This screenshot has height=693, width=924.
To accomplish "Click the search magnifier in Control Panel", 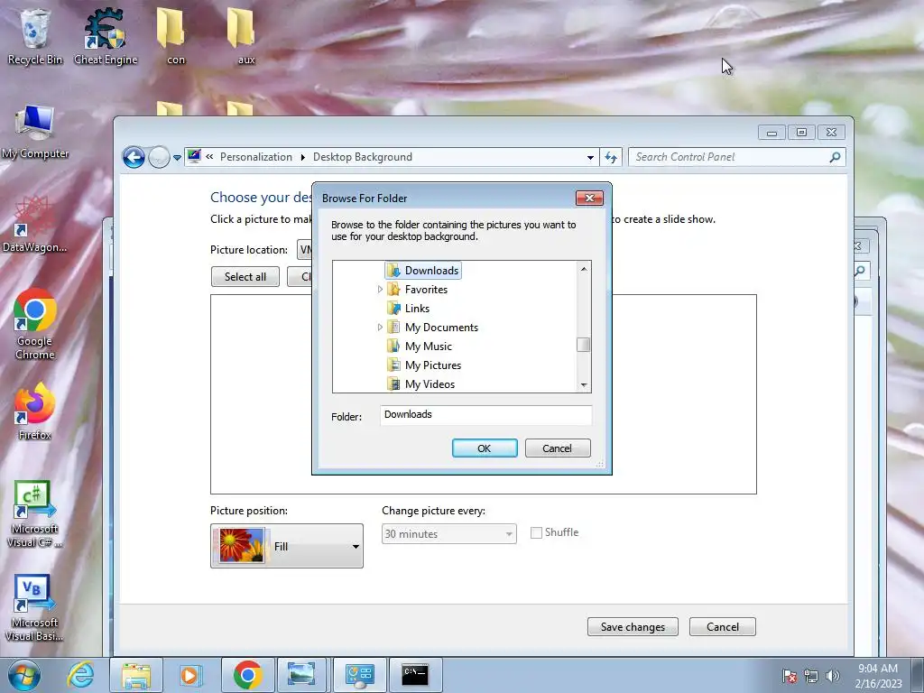I will click(x=835, y=157).
